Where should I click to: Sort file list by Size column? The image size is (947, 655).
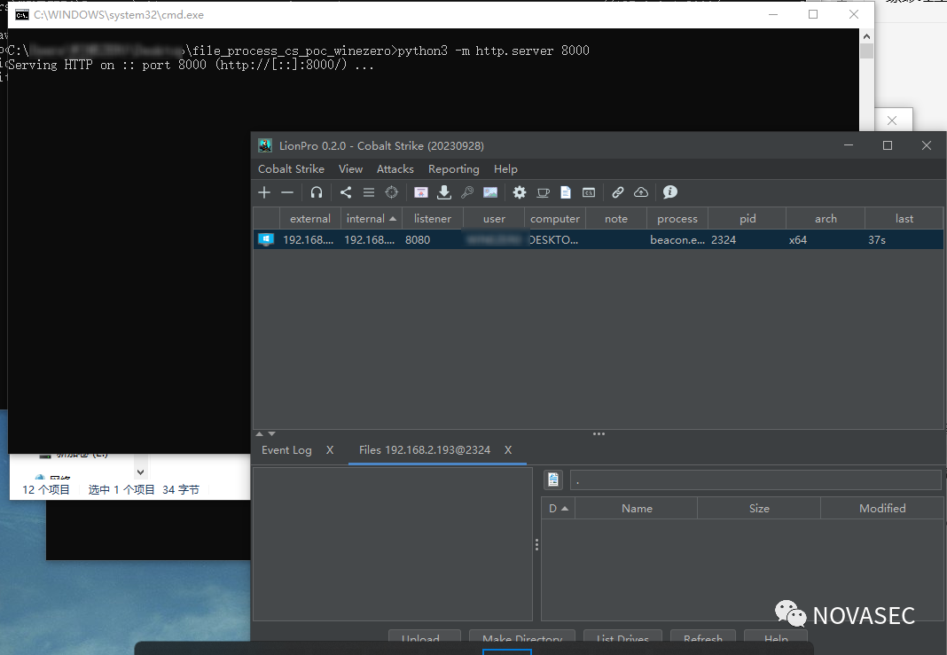point(759,508)
